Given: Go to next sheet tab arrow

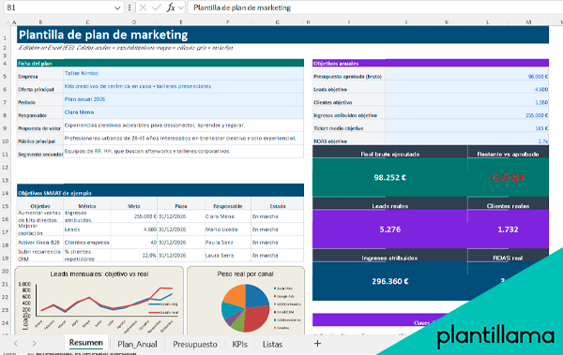Looking at the screenshot, I should point(34,344).
